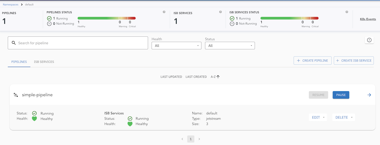380x145 pixels.
Task: Click the ISB Services Status health gradient bar
Action: (x=290, y=18)
